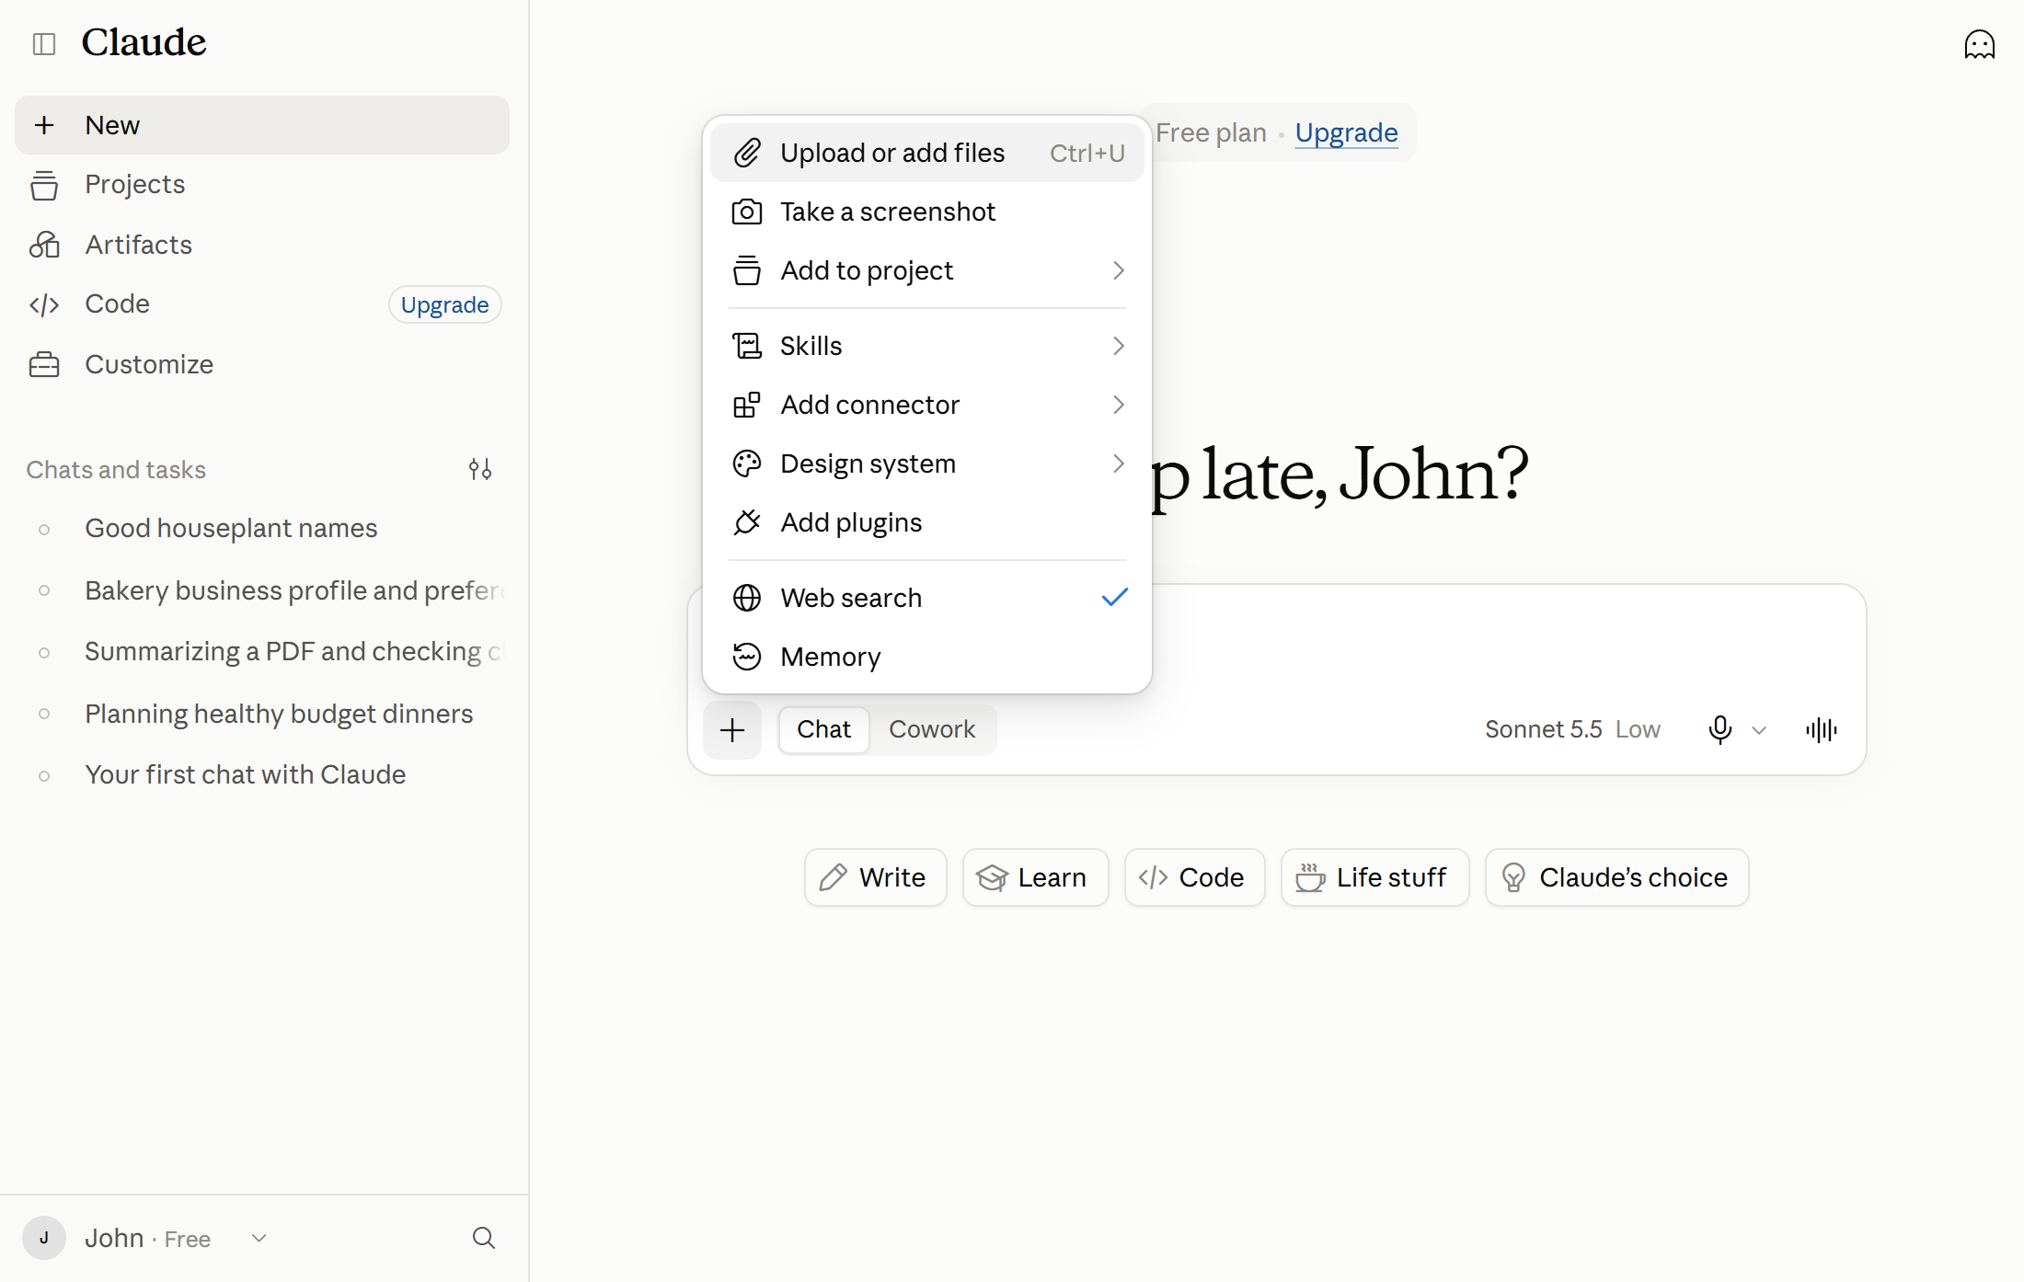This screenshot has width=2024, height=1282.
Task: Click the Write suggestion chip
Action: click(x=875, y=877)
